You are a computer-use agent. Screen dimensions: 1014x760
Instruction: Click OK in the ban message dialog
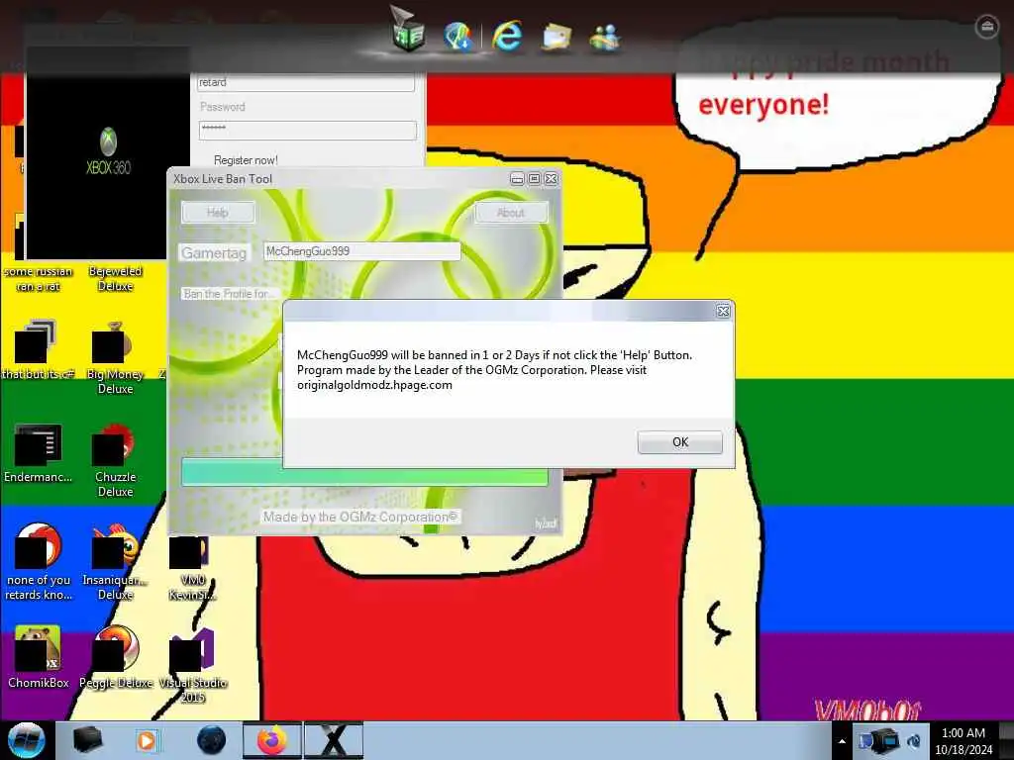[x=679, y=442]
